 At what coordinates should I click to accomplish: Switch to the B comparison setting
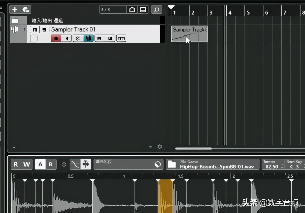[x=50, y=164]
